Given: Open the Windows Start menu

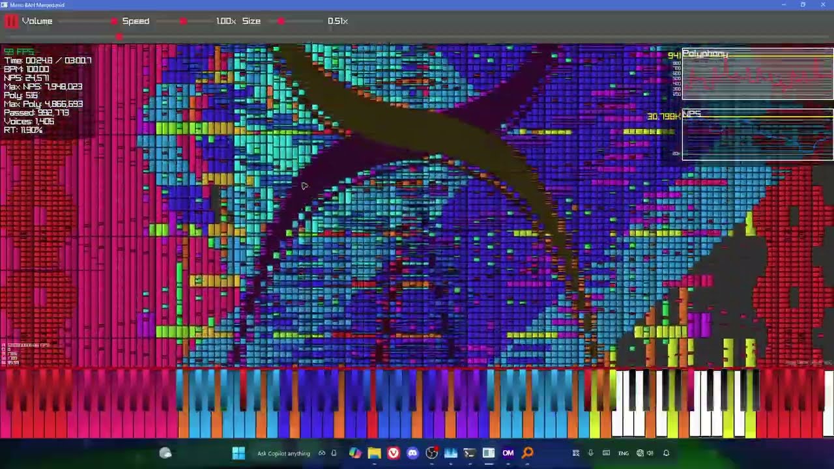Looking at the screenshot, I should pyautogui.click(x=238, y=453).
